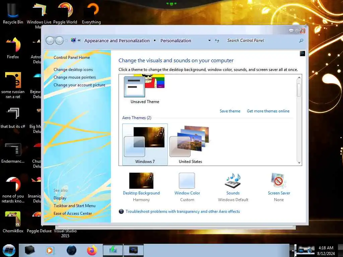The height and width of the screenshot is (257, 343).
Task: Click the search magnifier icon
Action: coord(301,40)
